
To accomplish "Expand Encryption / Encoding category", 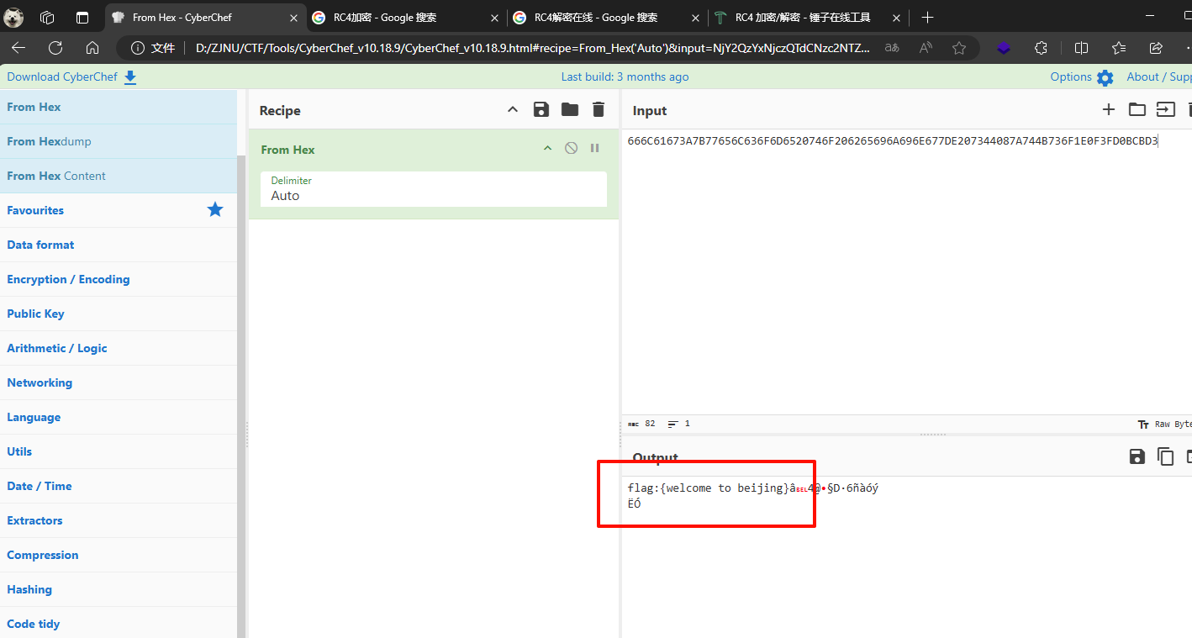I will point(68,279).
